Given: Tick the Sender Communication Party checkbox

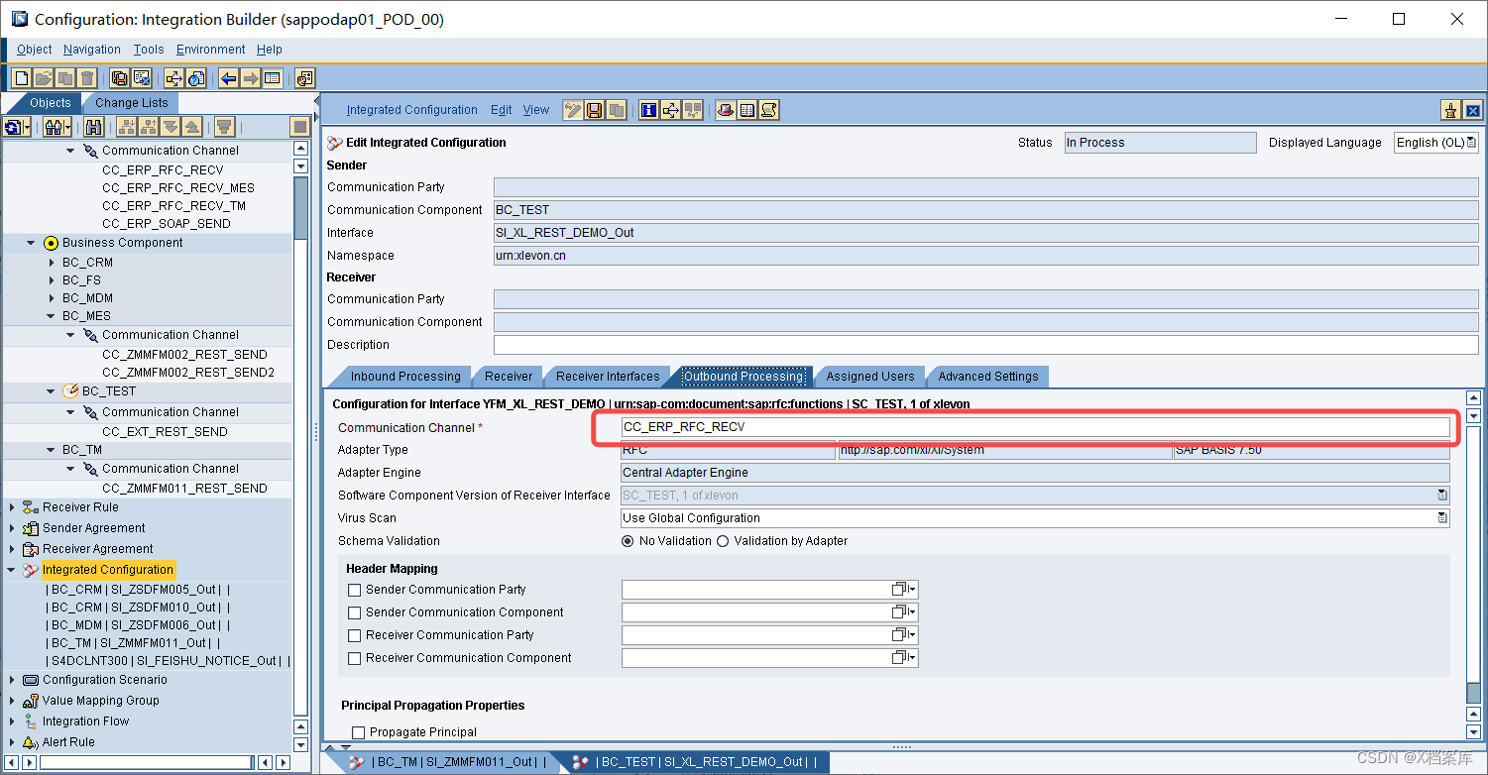Looking at the screenshot, I should (355, 590).
